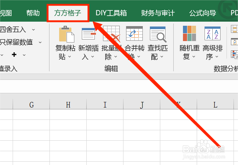Open the 方方格子 ribbon tab

(68, 13)
